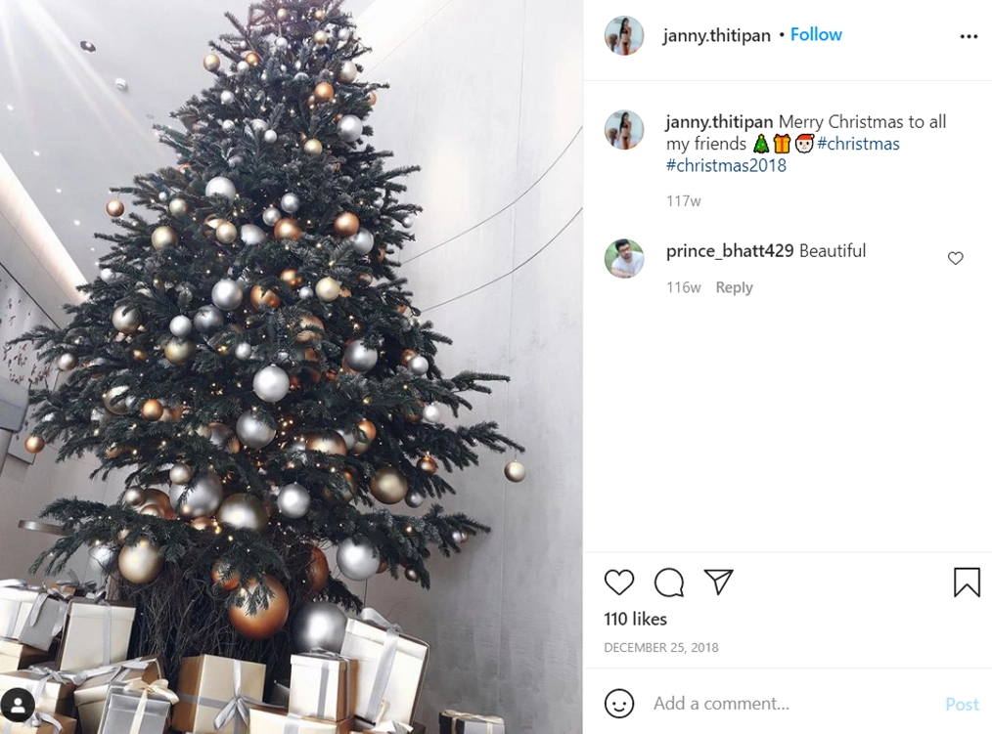
Task: Open the December 25, 2018 date link
Action: 661,647
